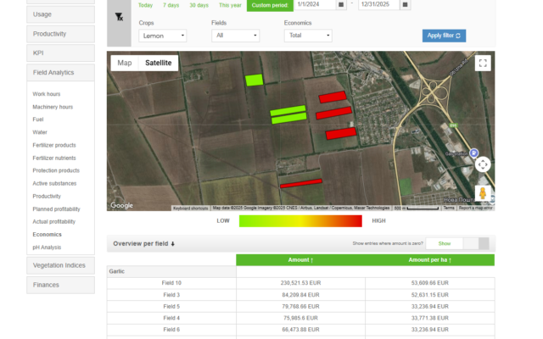The width and height of the screenshot is (543, 339).
Task: Select the This year period filter
Action: point(230,5)
